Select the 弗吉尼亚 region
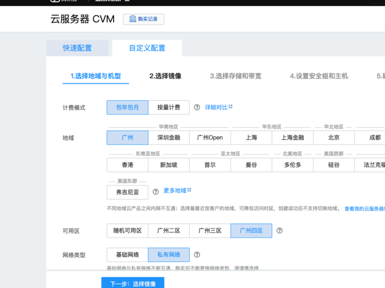The height and width of the screenshot is (288, 385). pyautogui.click(x=127, y=192)
